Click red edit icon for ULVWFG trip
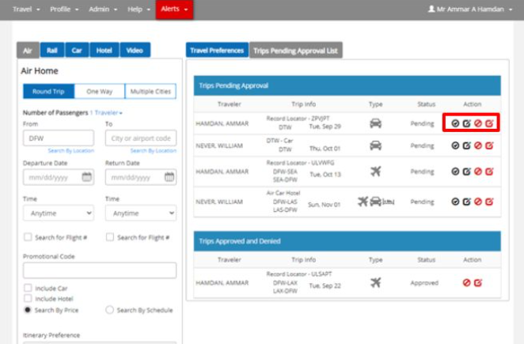Image resolution: width=524 pixels, height=344 pixels. (489, 172)
